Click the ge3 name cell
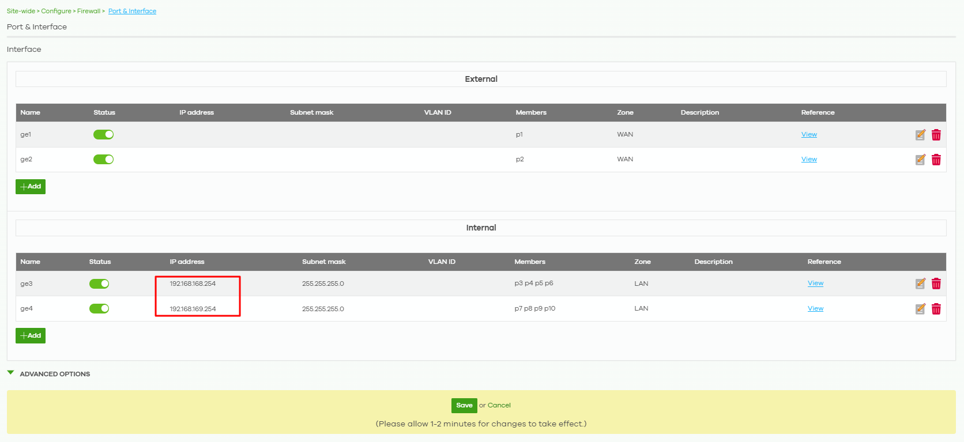This screenshot has height=442, width=964. (x=27, y=284)
